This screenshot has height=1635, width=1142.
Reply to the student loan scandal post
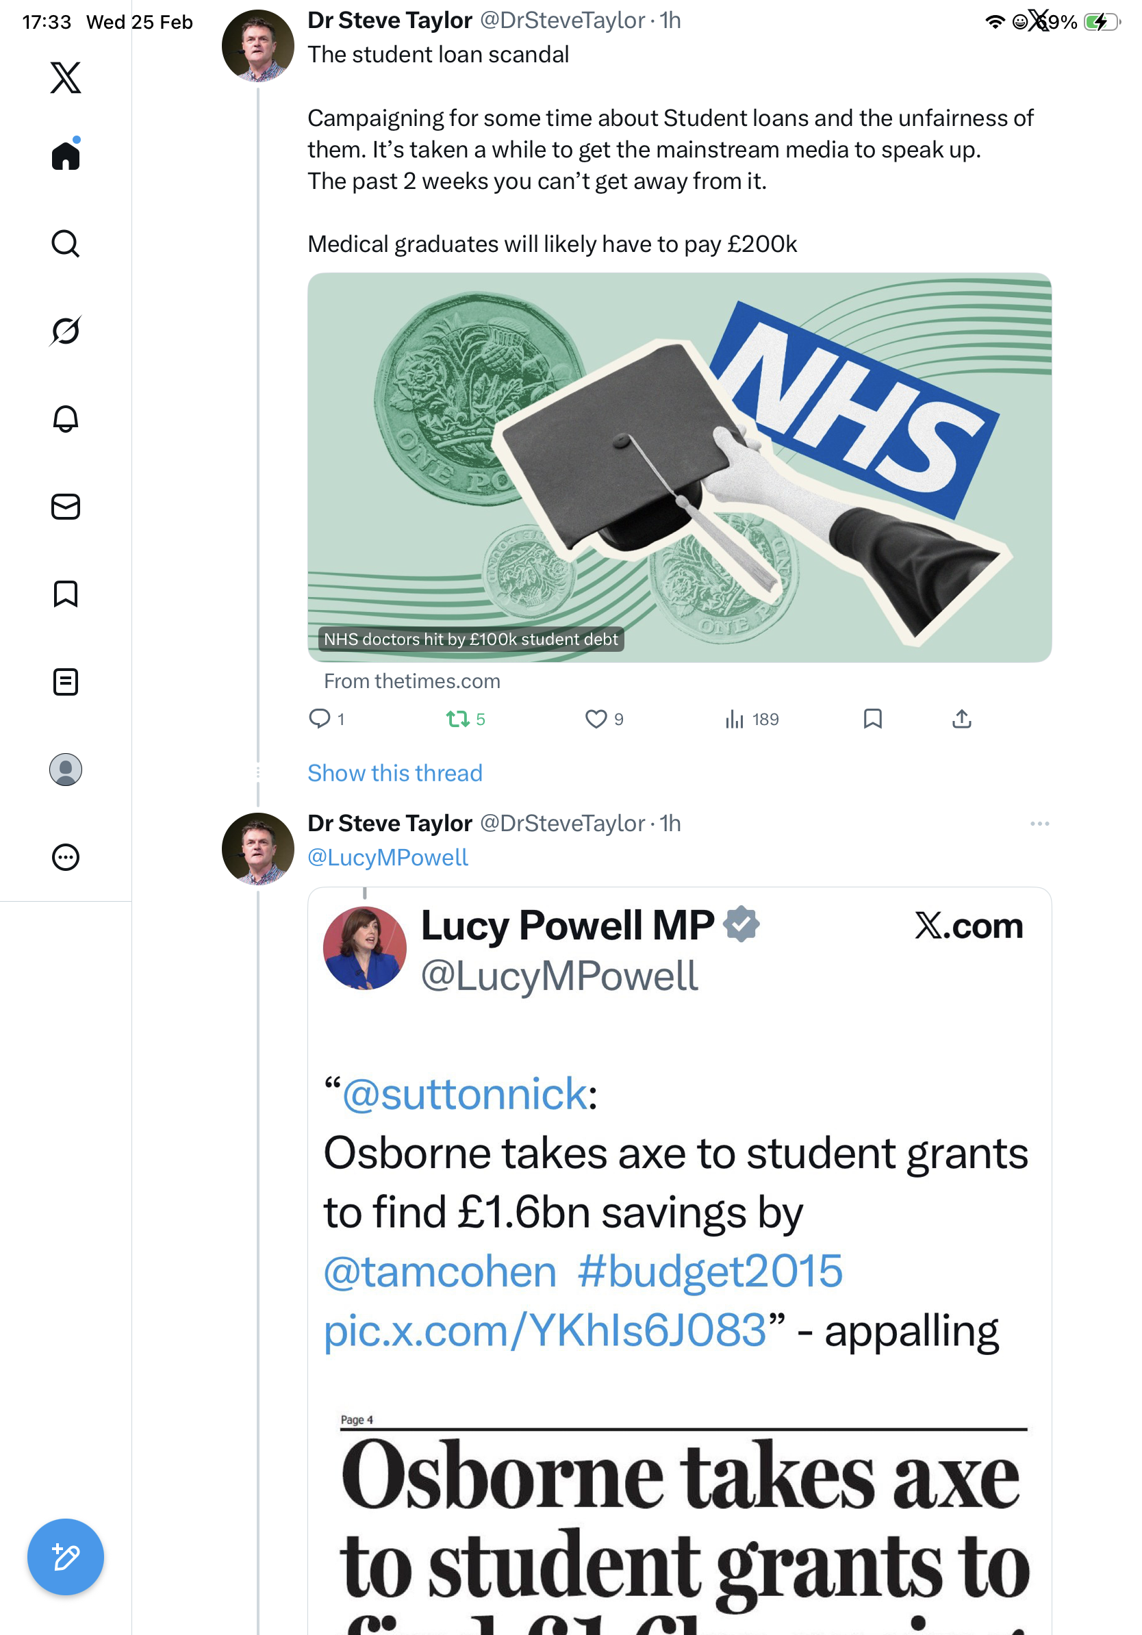pos(320,719)
